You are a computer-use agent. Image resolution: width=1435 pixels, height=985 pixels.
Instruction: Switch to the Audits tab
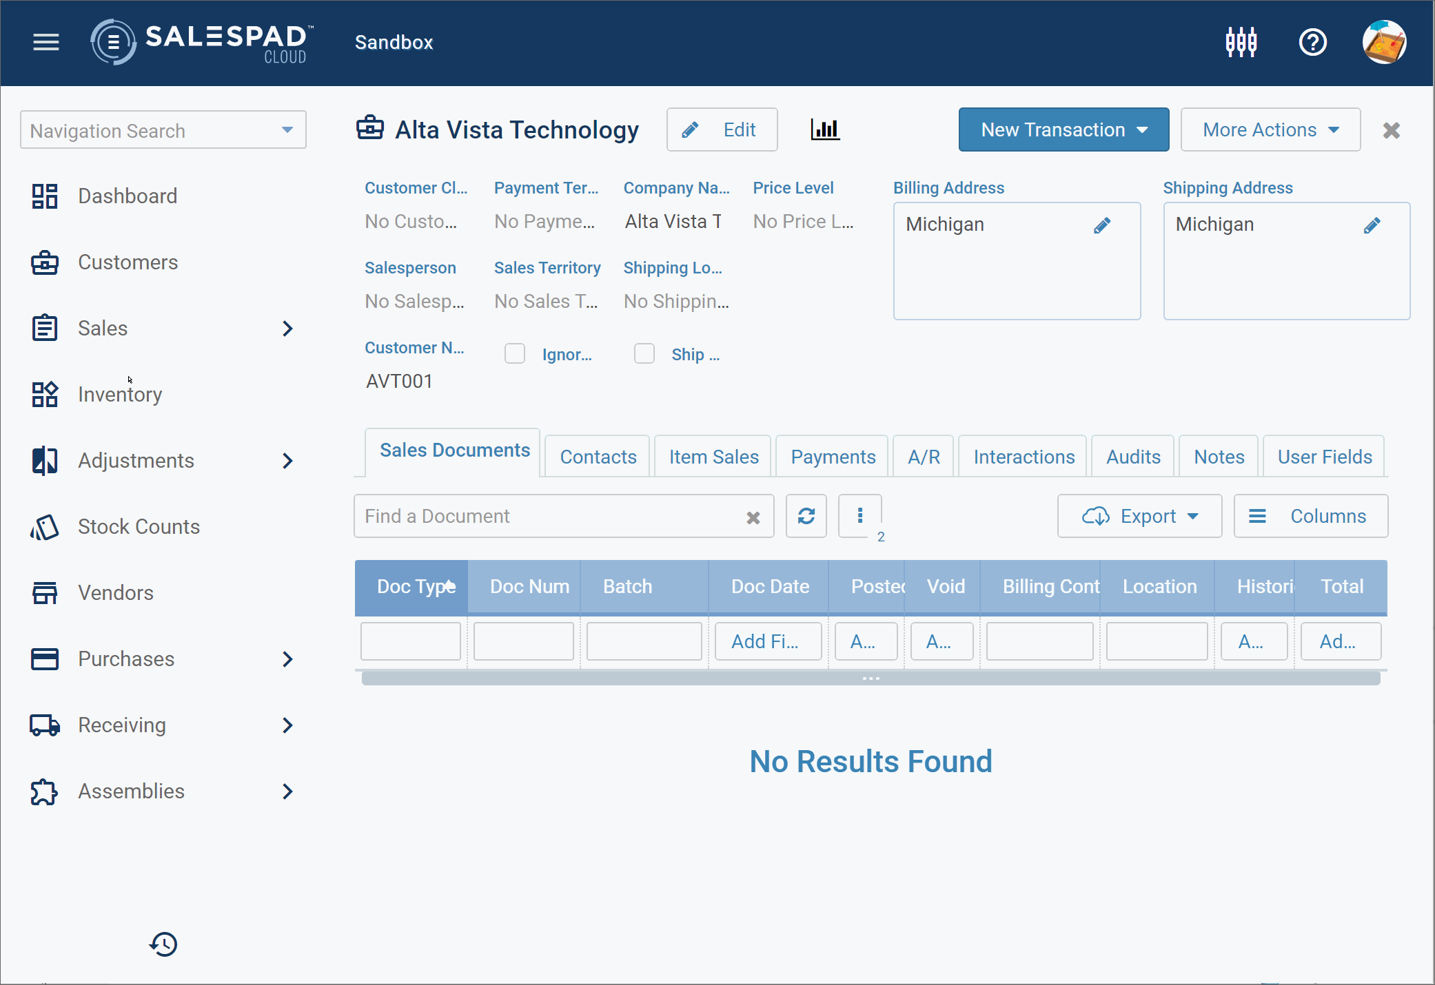pos(1133,457)
